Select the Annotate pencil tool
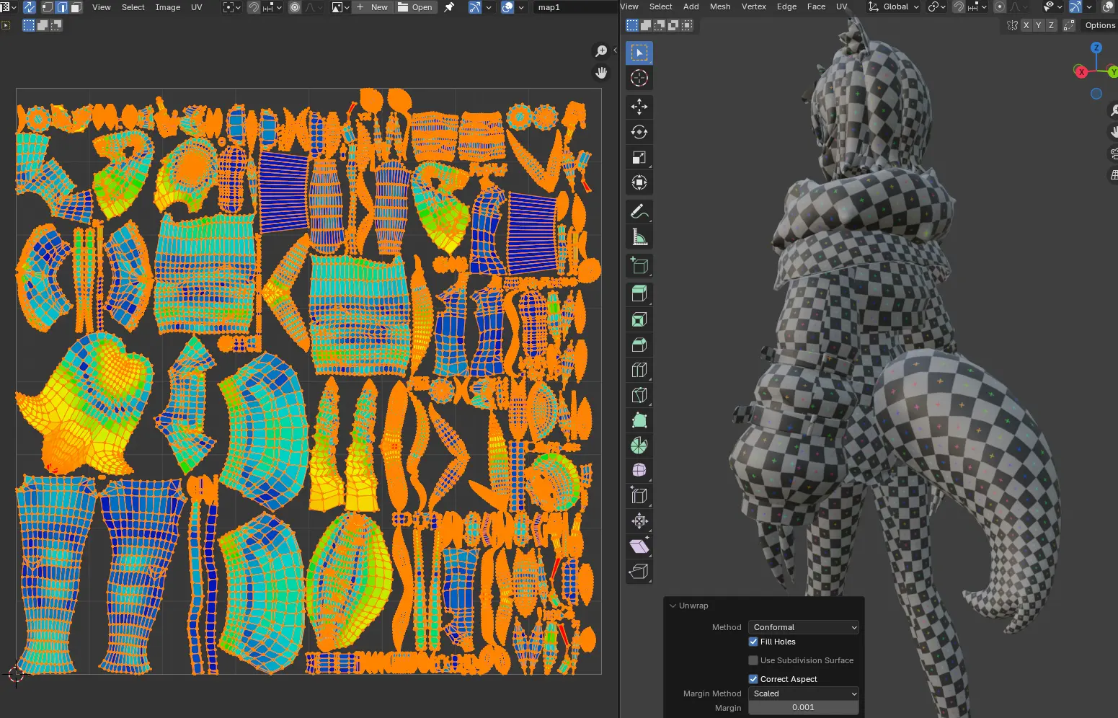Viewport: 1118px width, 718px height. pyautogui.click(x=639, y=212)
